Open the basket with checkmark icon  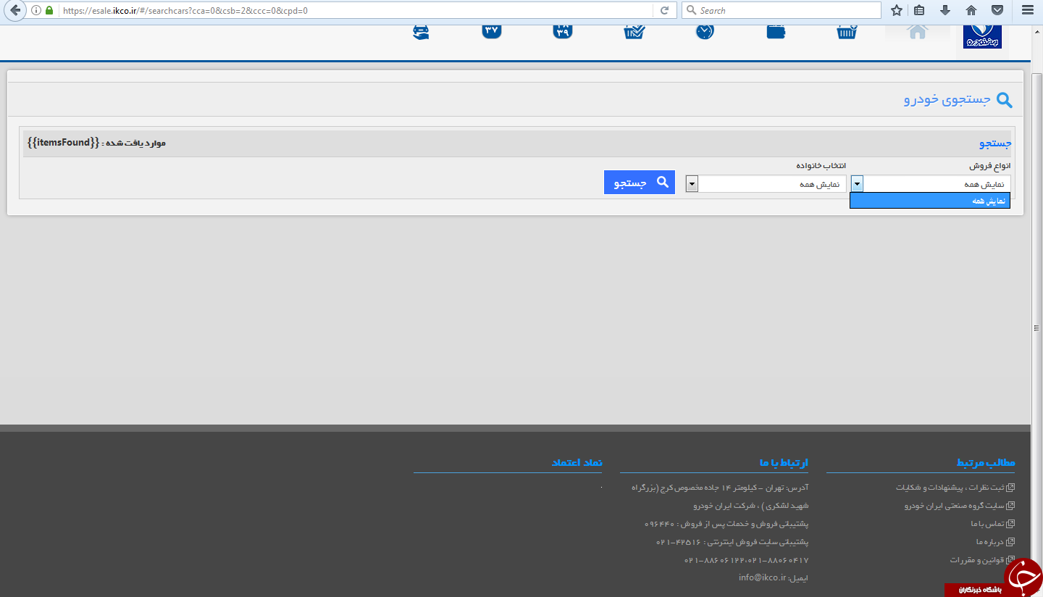tap(634, 32)
